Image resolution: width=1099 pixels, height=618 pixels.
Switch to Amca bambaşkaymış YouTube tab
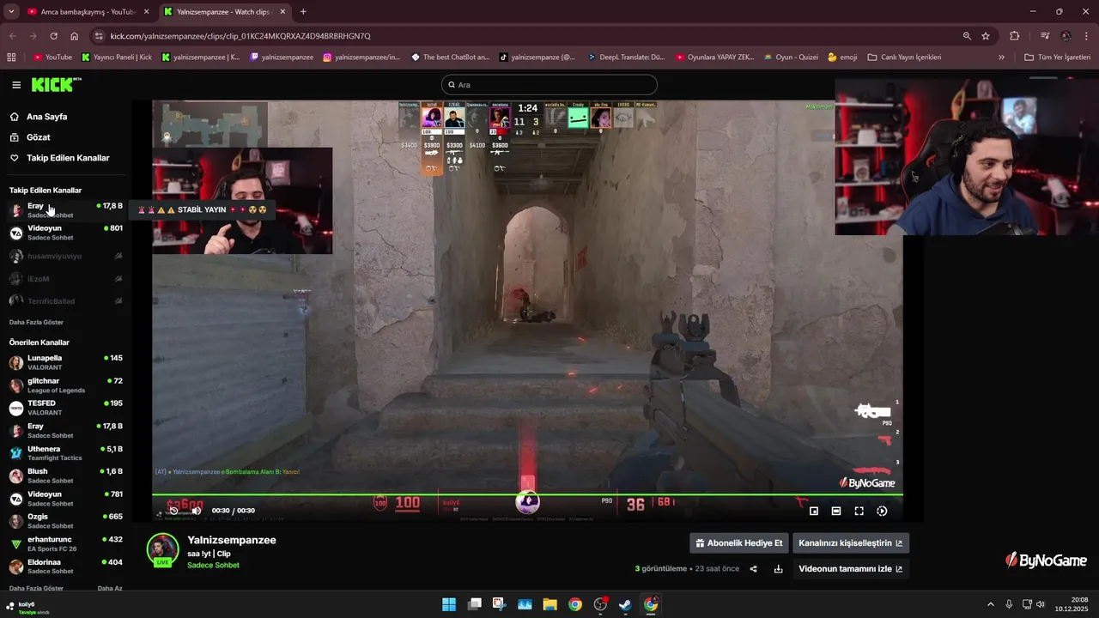(x=88, y=12)
